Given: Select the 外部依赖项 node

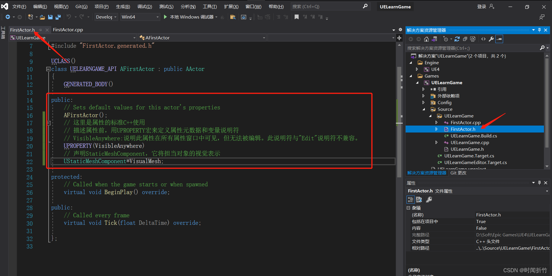Looking at the screenshot, I should tap(448, 96).
